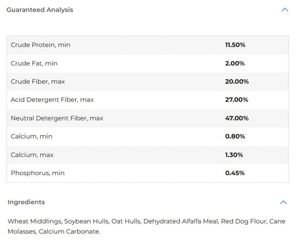Viewport: 295px width, 244px height.
Task: Click the 2.00% crude fat value
Action: (x=234, y=63)
